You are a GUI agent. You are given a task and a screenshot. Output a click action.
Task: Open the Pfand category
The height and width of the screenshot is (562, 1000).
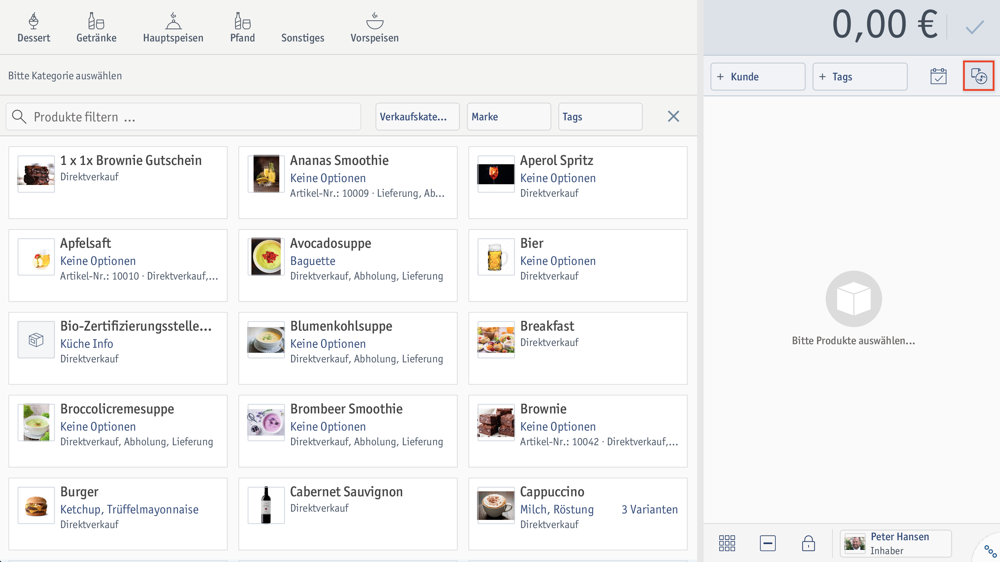pos(242,27)
